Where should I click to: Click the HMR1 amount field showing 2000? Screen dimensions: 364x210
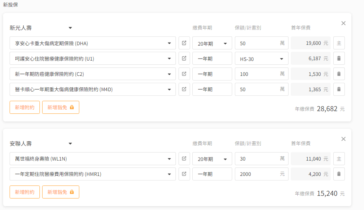tap(257, 174)
